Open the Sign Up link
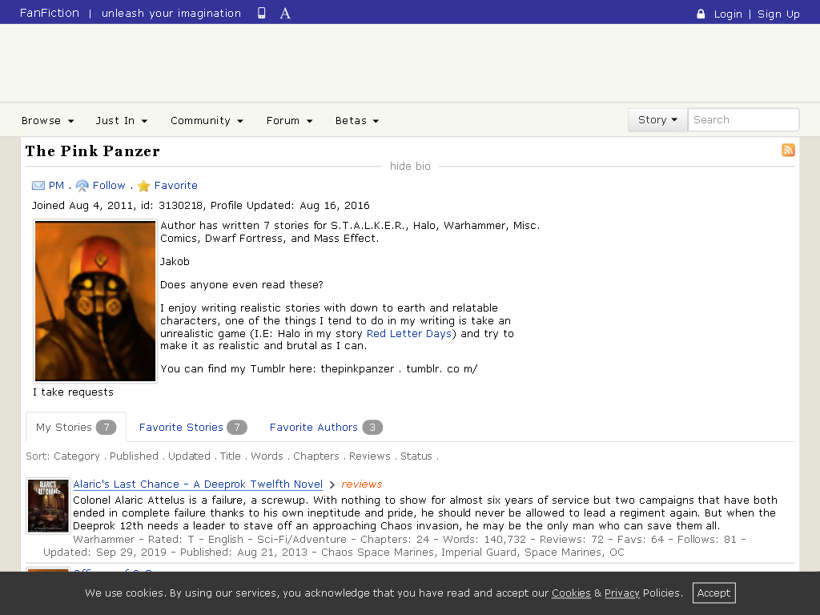 click(778, 14)
